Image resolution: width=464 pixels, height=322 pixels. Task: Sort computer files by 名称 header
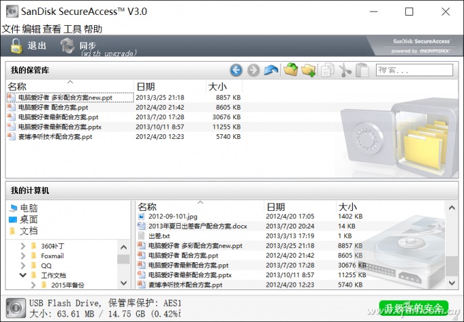pos(200,207)
